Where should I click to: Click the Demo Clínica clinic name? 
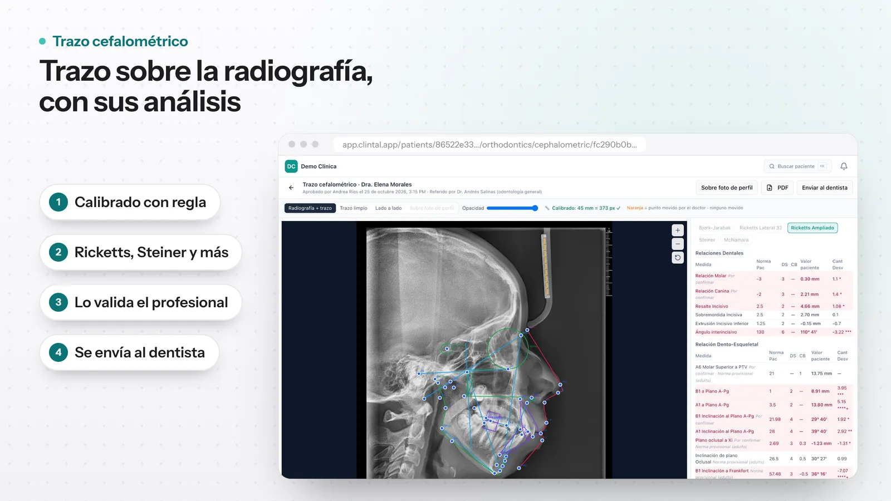319,166
